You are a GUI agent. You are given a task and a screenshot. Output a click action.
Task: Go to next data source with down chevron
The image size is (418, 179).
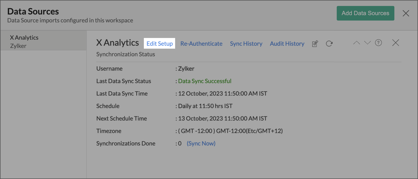pos(367,43)
